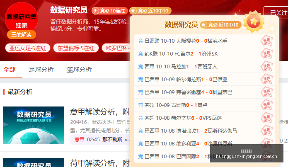Click 竞 lottery icon on 博塔弗戈 row
Viewport: 288px width, 167px height.
click(141, 131)
